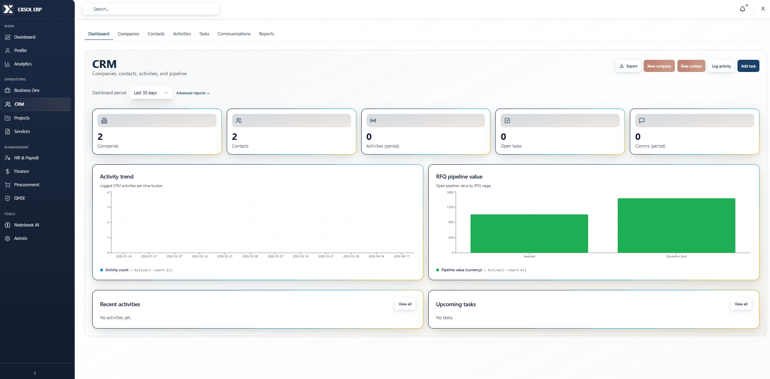Click the Finance dollar sign icon
Viewport: 770px width, 379px height.
click(x=7, y=171)
